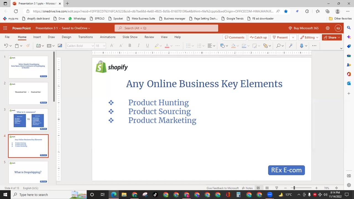Open the font size dropdown
Image resolution: width=354 pixels, height=199 pixels.
(104, 46)
